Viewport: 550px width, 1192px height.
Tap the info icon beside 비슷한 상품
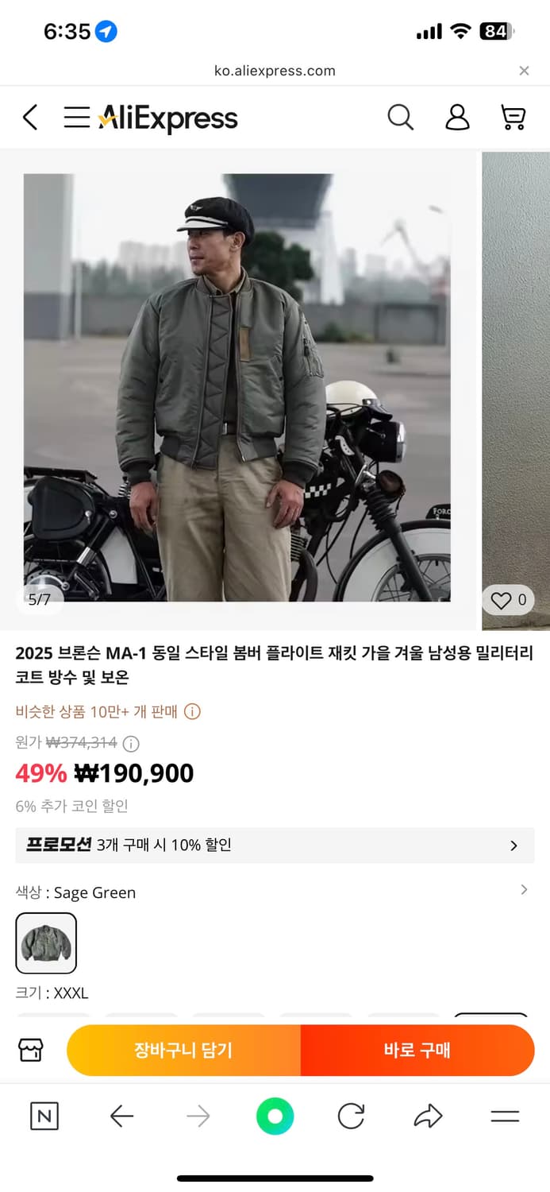click(x=192, y=713)
